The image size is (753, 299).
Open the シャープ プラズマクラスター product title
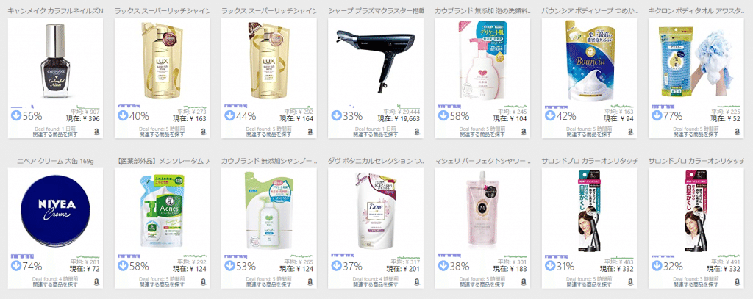[x=376, y=10]
